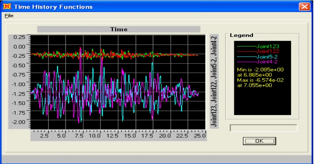Click the 'Legend' group label
The image size is (314, 164).
[x=241, y=35]
